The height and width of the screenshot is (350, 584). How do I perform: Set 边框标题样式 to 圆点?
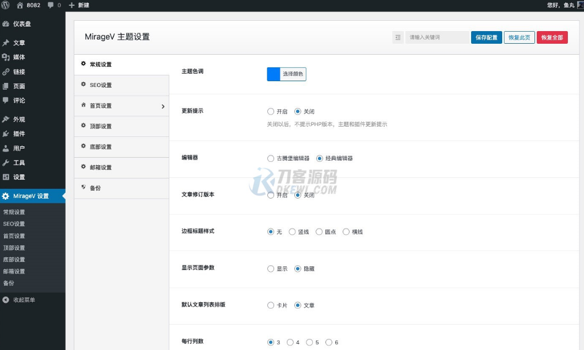coord(319,231)
